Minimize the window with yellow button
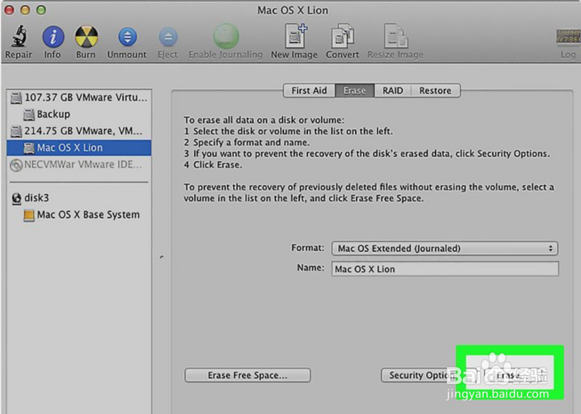The height and width of the screenshot is (414, 581). pos(25,10)
